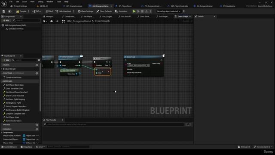Add a new macro with plus icon
Viewport: 275px width, 155px height.
click(x=37, y=125)
